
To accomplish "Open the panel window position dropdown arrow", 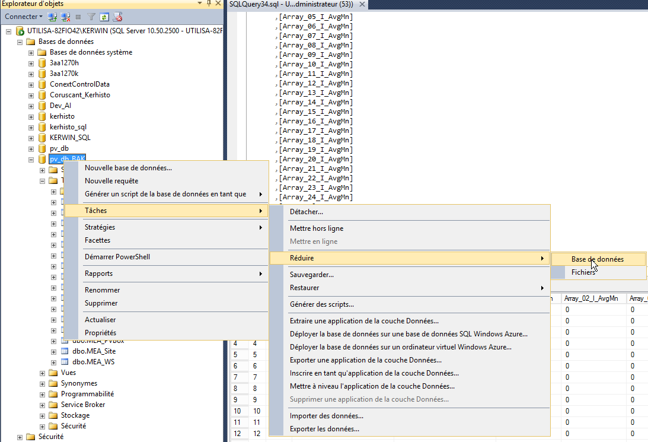I will (x=199, y=4).
